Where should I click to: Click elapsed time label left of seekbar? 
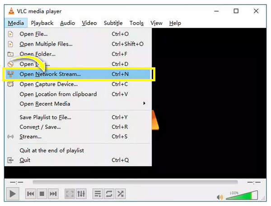point(17,182)
